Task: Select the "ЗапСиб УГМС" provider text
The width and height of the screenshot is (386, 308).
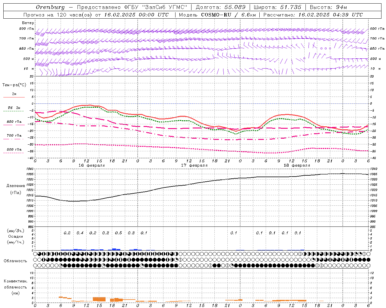Action: coord(165,7)
